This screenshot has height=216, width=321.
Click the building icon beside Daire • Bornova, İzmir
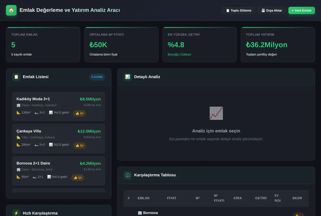click(x=18, y=170)
